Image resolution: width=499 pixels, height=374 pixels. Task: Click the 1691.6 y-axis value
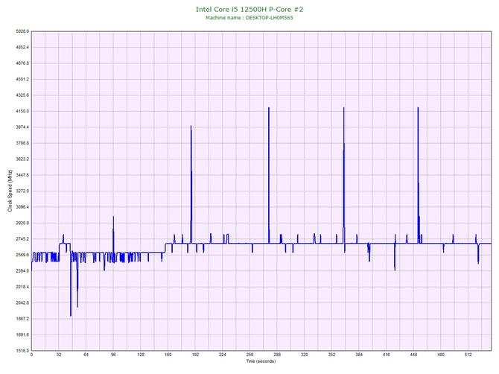pos(22,335)
